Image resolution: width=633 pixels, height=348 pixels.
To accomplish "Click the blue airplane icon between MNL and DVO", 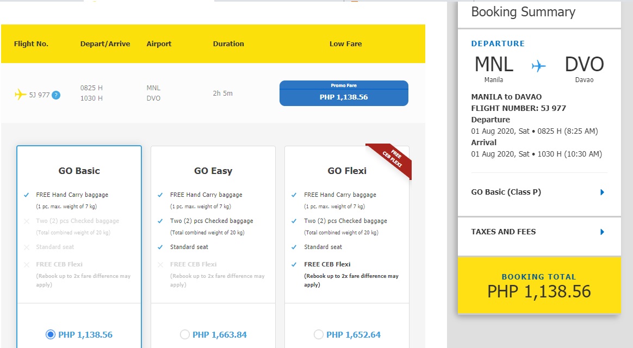I will pos(538,65).
